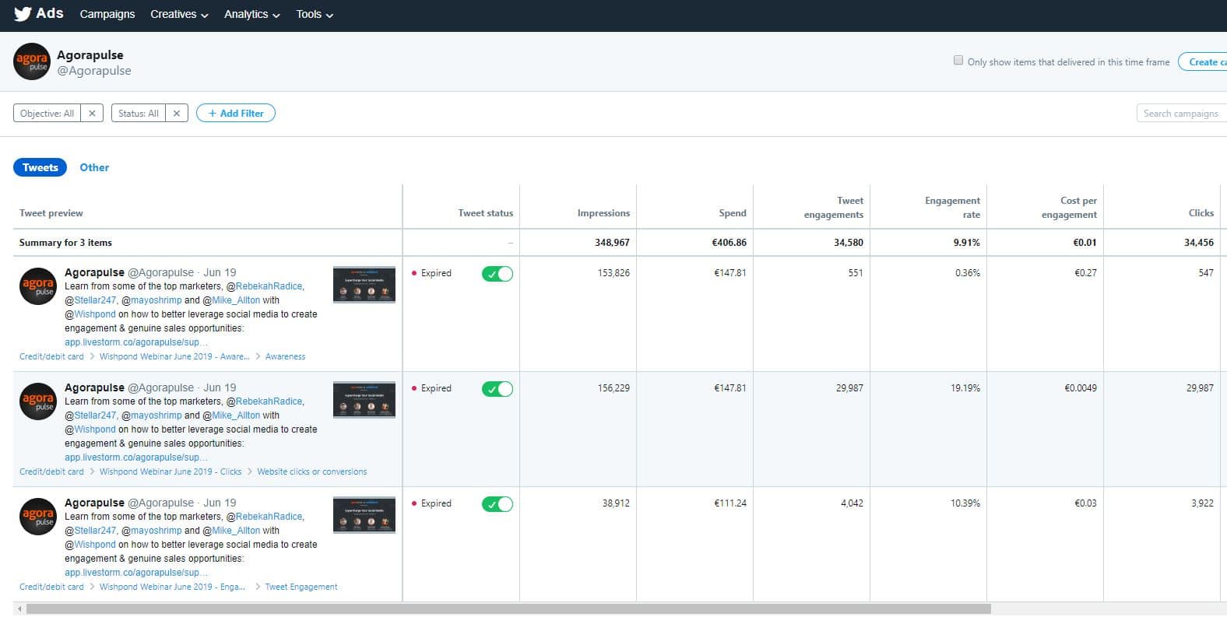1227x631 pixels.
Task: Click 'Website clicks or conversions' link
Action: 312,471
